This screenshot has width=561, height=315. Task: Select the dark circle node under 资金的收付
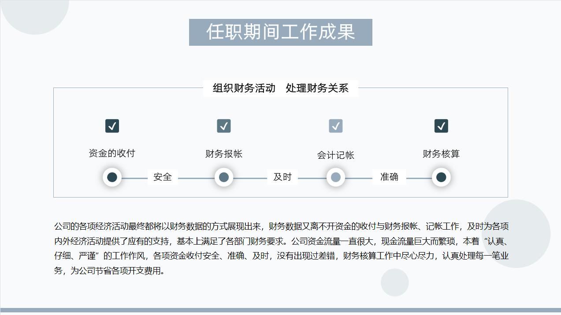tap(111, 177)
